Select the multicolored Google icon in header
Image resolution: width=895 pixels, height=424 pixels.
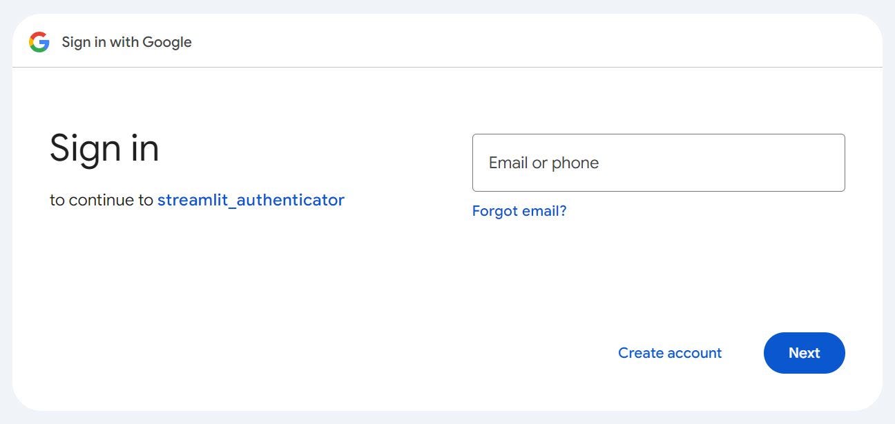click(39, 42)
